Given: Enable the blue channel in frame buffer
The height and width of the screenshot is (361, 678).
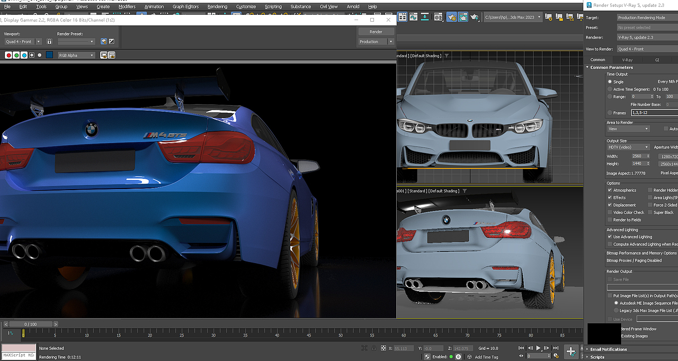Looking at the screenshot, I should click(x=24, y=55).
